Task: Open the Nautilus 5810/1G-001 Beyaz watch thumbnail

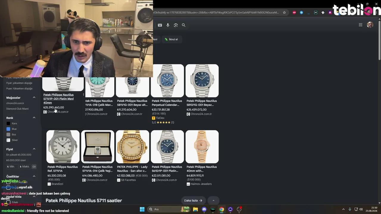Action: [202, 81]
